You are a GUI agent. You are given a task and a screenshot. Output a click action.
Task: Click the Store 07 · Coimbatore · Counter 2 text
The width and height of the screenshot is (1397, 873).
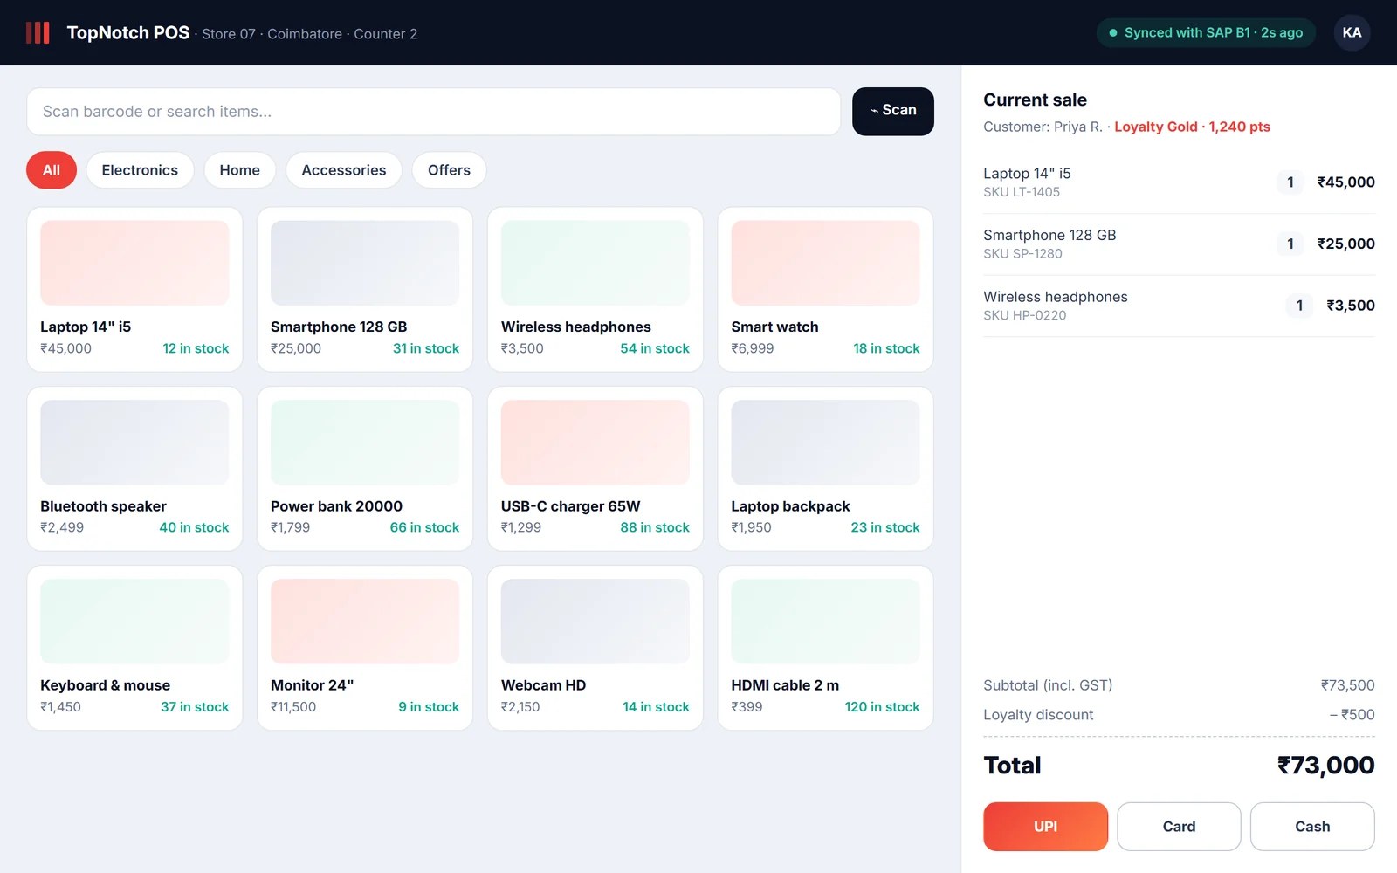pos(309,34)
